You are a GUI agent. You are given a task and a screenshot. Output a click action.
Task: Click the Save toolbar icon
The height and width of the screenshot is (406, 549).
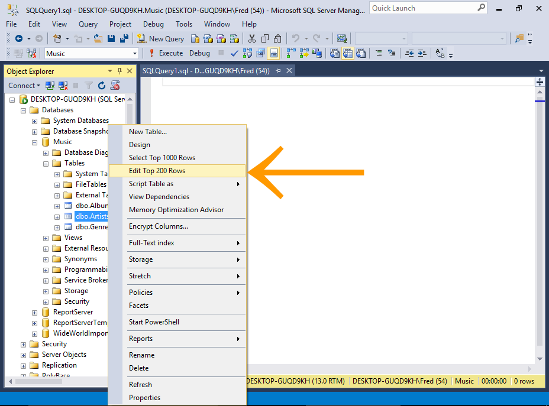(111, 38)
